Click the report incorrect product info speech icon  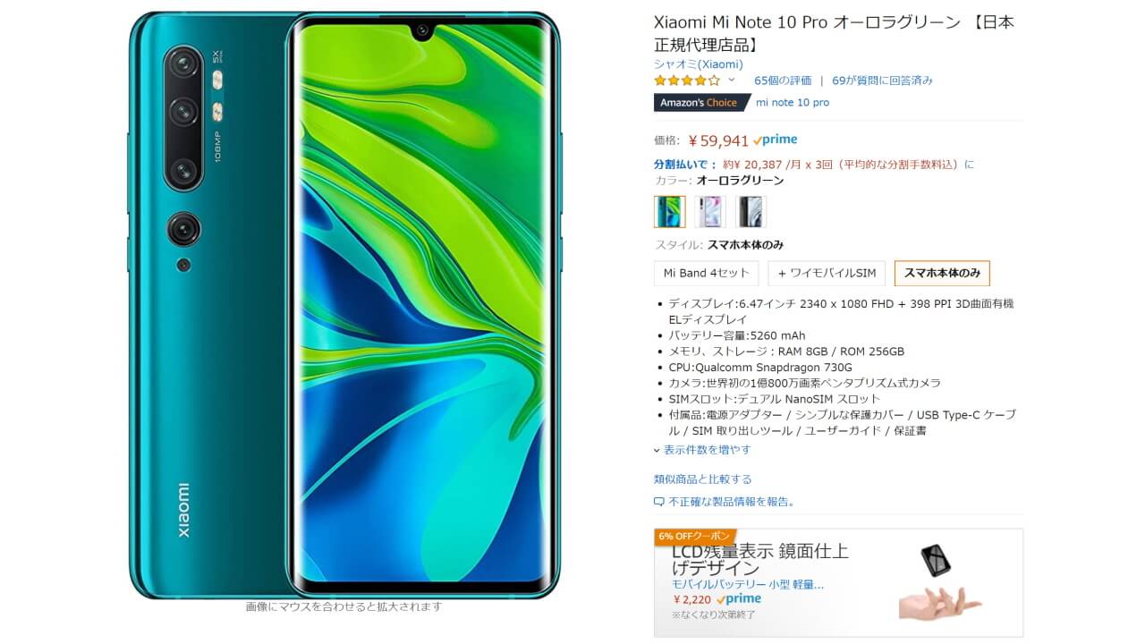pos(659,502)
